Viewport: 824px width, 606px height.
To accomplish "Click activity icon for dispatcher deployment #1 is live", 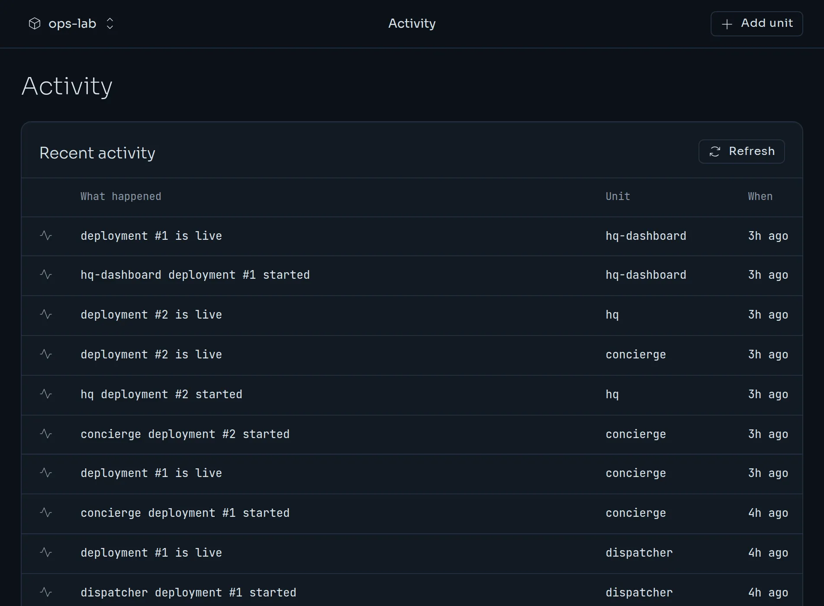I will [46, 552].
